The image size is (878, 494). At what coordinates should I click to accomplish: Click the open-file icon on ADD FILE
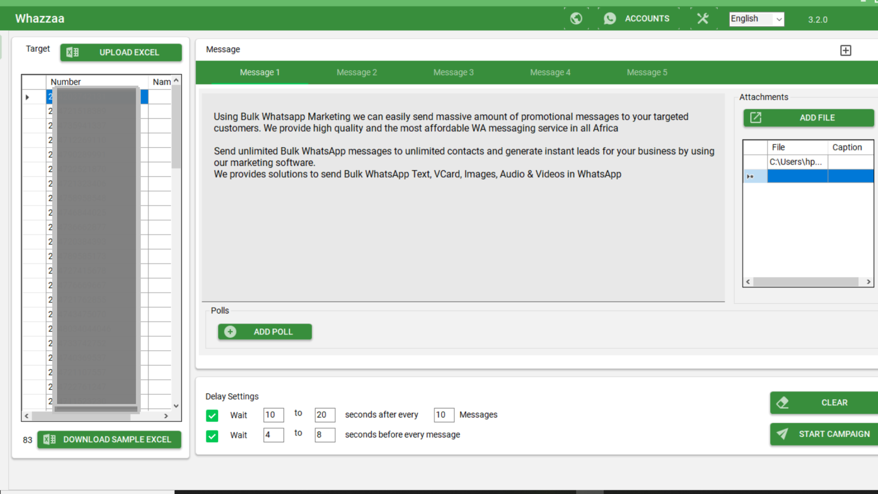coord(756,118)
